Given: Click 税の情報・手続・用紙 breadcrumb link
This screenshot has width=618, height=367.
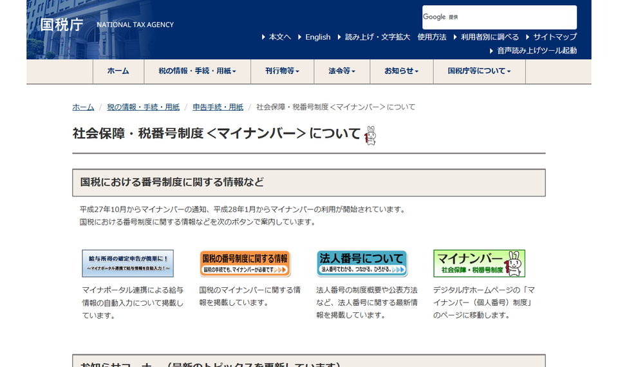Looking at the screenshot, I should point(143,108).
